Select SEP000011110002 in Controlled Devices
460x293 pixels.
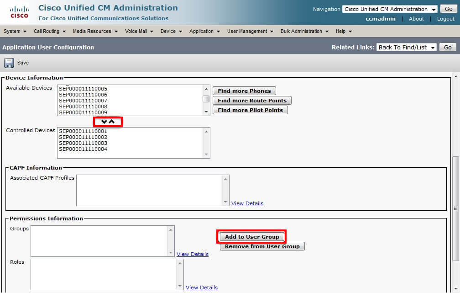pyautogui.click(x=83, y=137)
